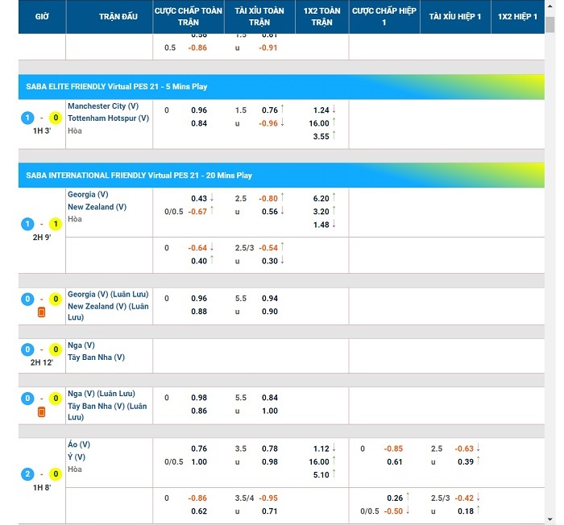
Task: Select the 1.12 win odds for Áo
Action: [x=319, y=449]
